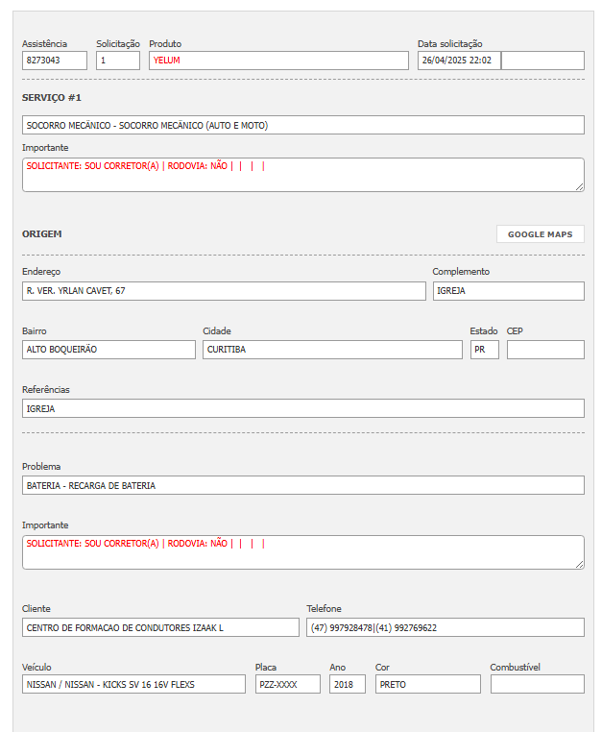The height and width of the screenshot is (732, 602).
Task: Click the Assistência number field
Action: pyautogui.click(x=55, y=61)
